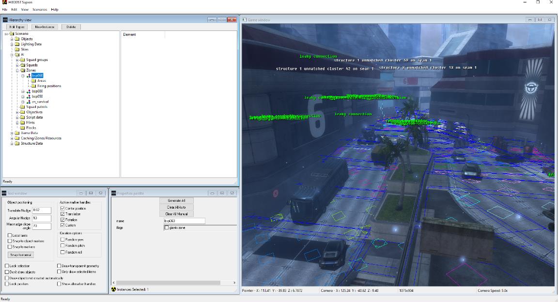This screenshot has width=558, height=302.
Task: Click the Skies folder icon
Action: tap(17, 49)
